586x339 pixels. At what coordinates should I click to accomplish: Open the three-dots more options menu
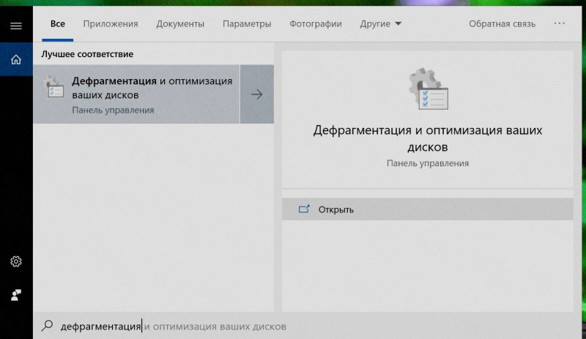560,23
